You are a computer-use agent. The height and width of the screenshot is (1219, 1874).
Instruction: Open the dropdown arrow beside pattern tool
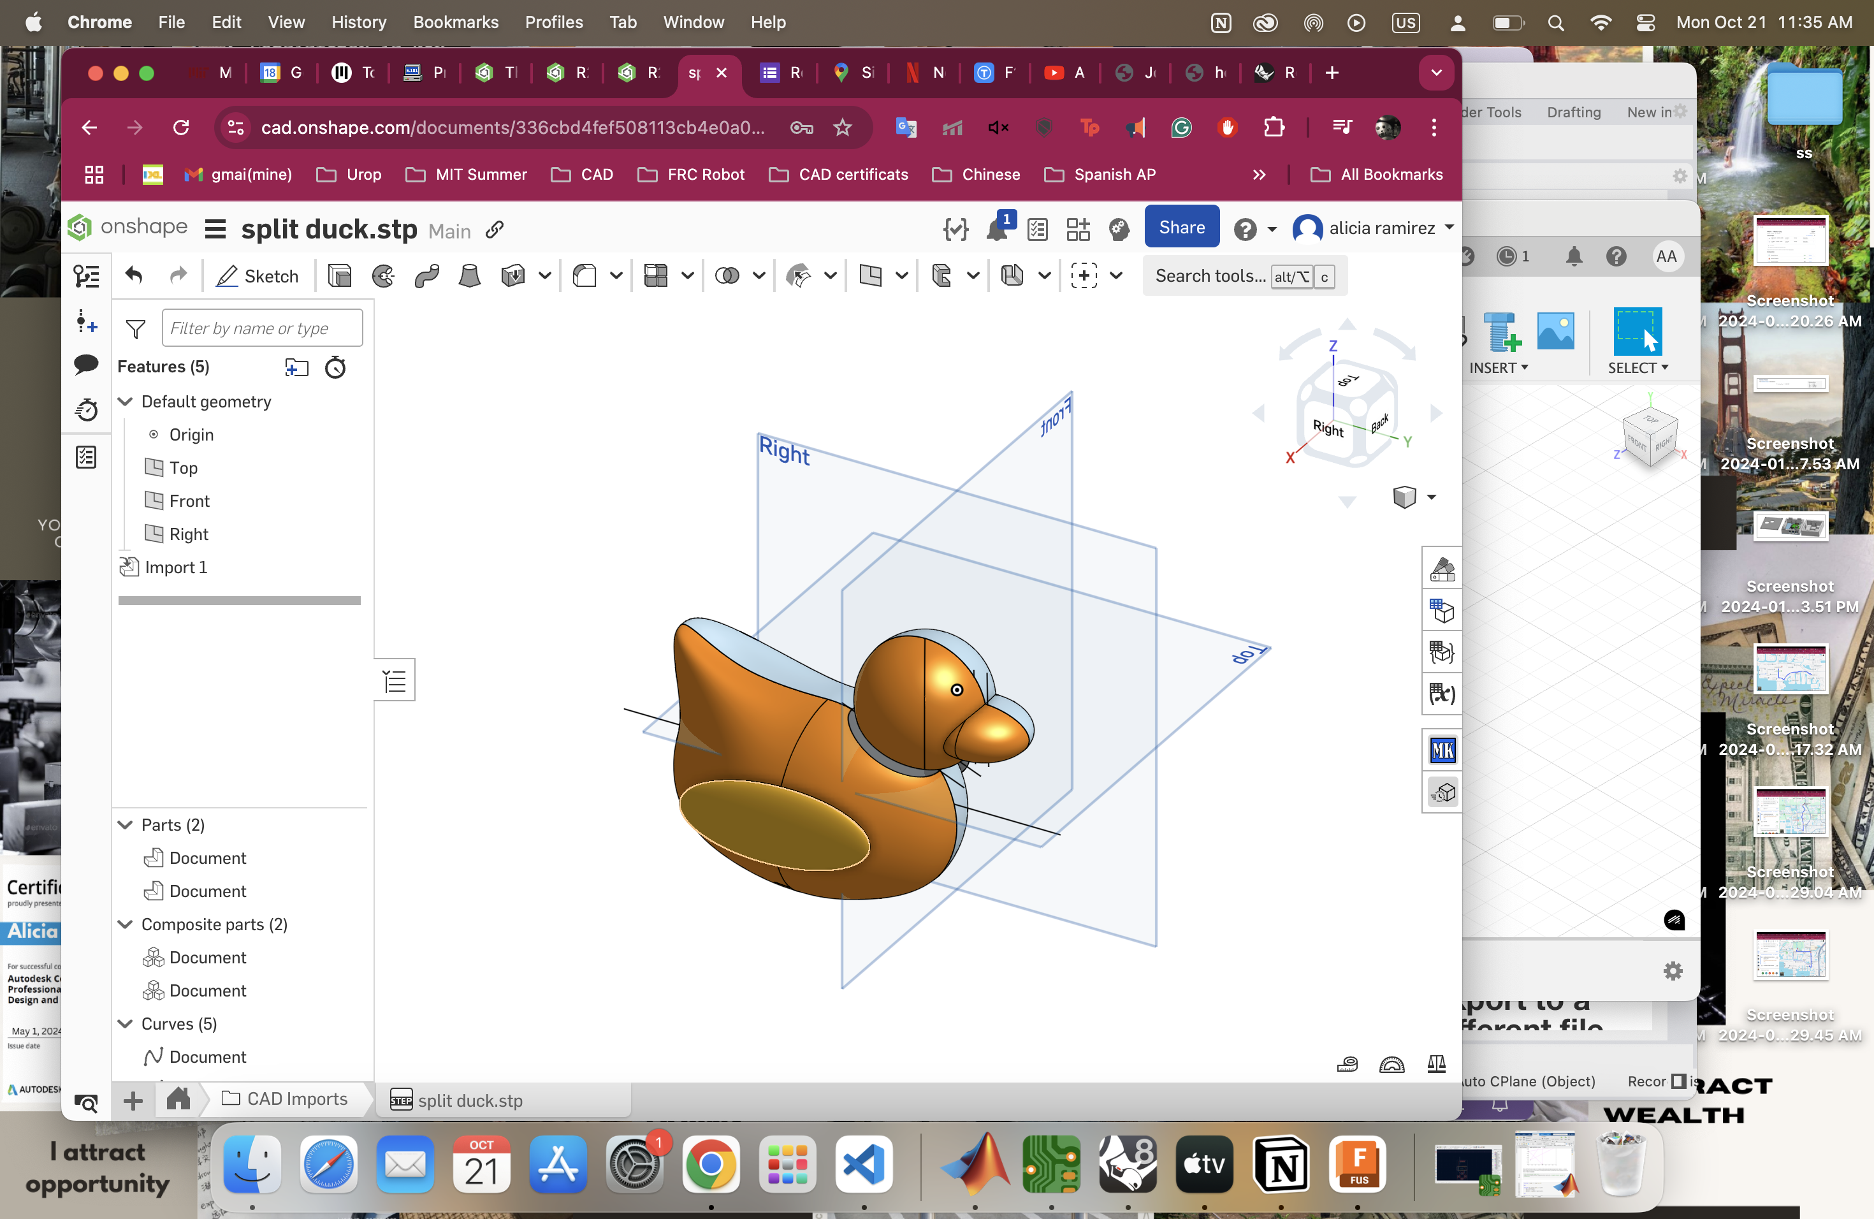(x=687, y=275)
